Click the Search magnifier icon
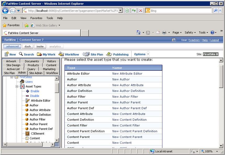 pos(21,54)
